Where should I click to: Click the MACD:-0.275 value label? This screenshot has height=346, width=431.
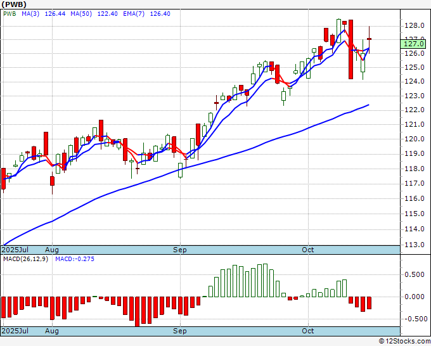75,259
